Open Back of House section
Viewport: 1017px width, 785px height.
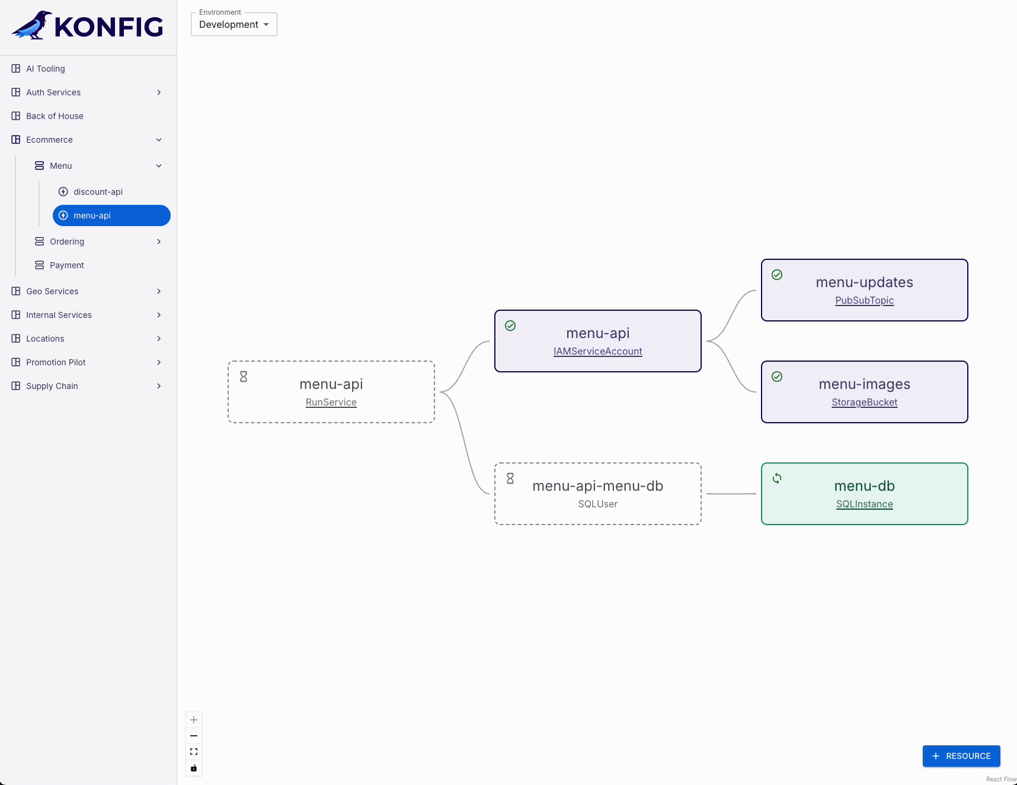tap(55, 116)
